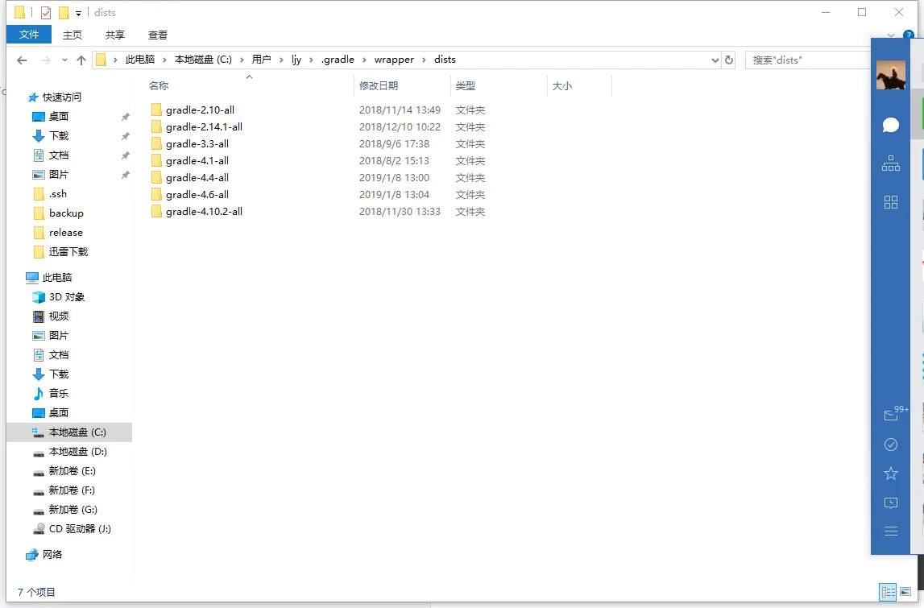Image resolution: width=924 pixels, height=608 pixels.
Task: Select the gradle-4.4-all folder
Action: [197, 178]
